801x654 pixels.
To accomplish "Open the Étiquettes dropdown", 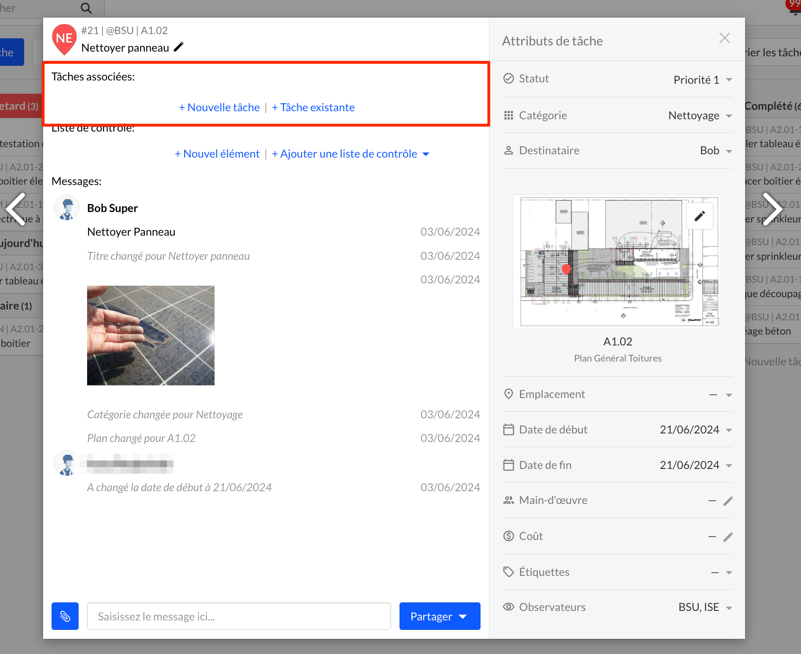I will (721, 573).
